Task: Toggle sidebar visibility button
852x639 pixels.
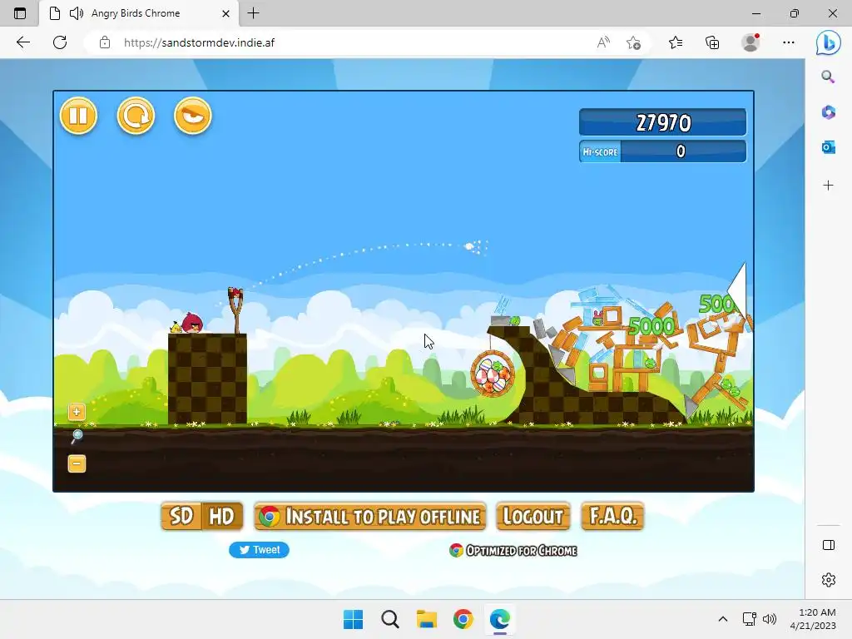Action: (829, 545)
